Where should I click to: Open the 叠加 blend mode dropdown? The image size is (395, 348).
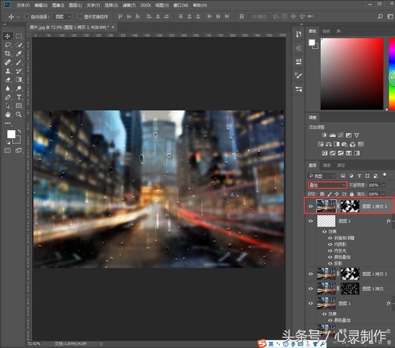[328, 185]
